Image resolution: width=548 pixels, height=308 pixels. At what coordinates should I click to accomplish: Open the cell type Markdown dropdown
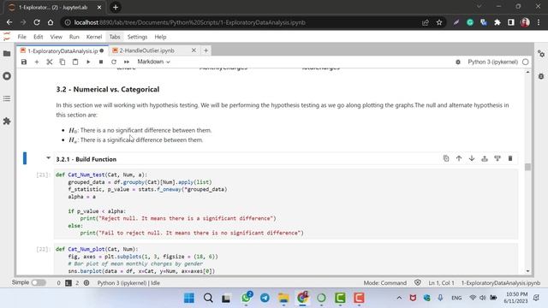click(x=153, y=62)
